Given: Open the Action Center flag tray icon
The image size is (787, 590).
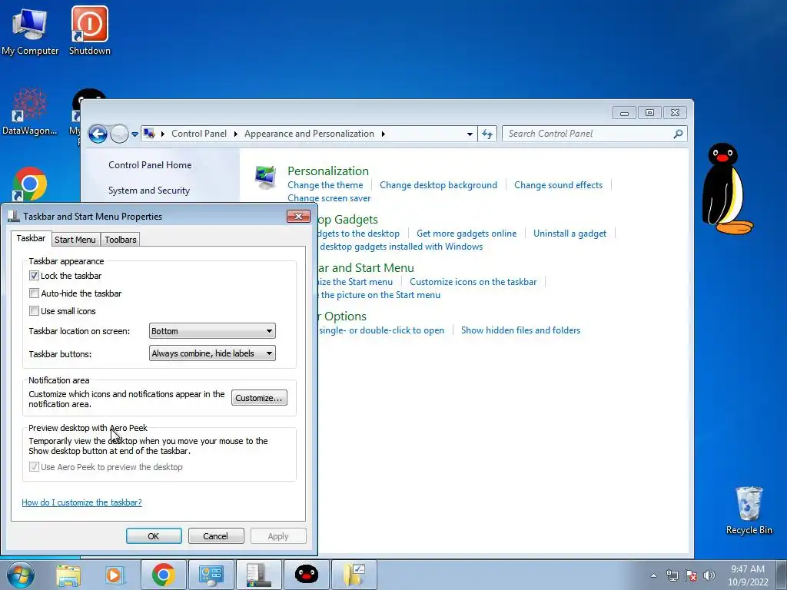Looking at the screenshot, I should pyautogui.click(x=691, y=575).
